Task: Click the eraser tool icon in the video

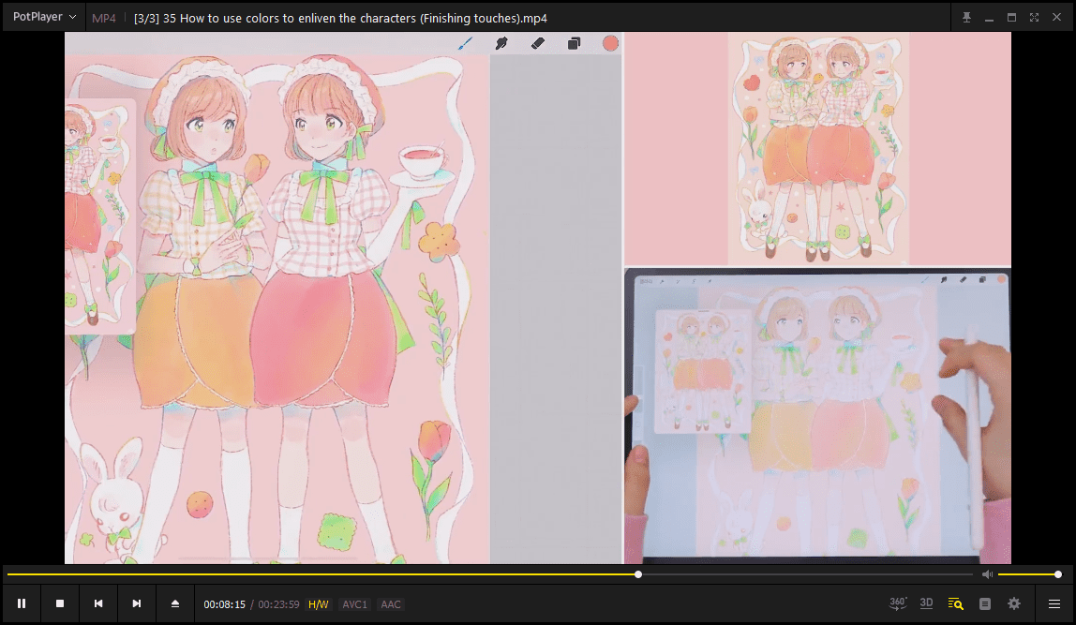Action: coord(538,44)
